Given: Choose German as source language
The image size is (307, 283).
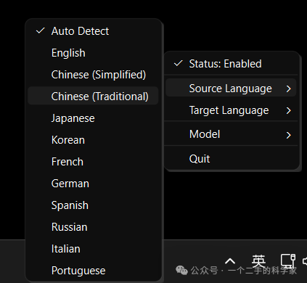Looking at the screenshot, I should (93, 184).
